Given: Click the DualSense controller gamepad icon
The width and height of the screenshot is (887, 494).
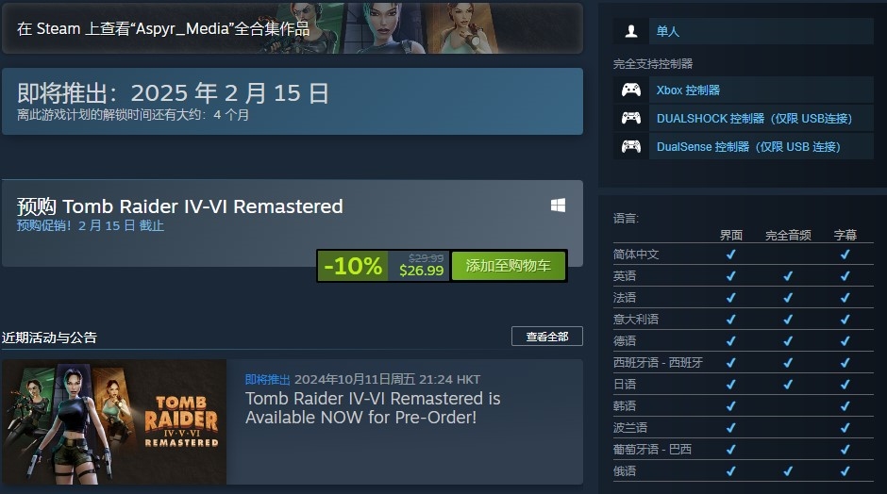Looking at the screenshot, I should coord(631,146).
